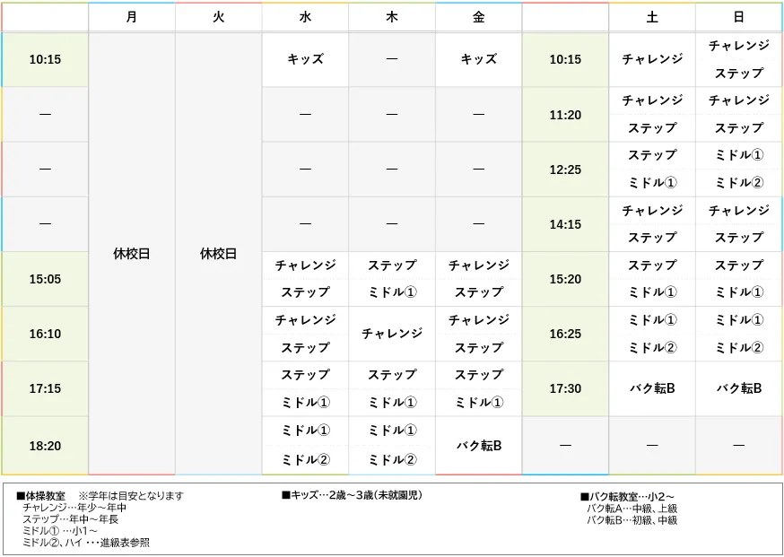Click the ■バク転教室…小2～ legend text

(628, 494)
